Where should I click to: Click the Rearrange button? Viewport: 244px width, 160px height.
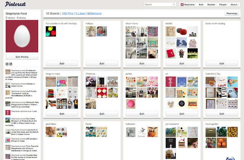click(232, 13)
